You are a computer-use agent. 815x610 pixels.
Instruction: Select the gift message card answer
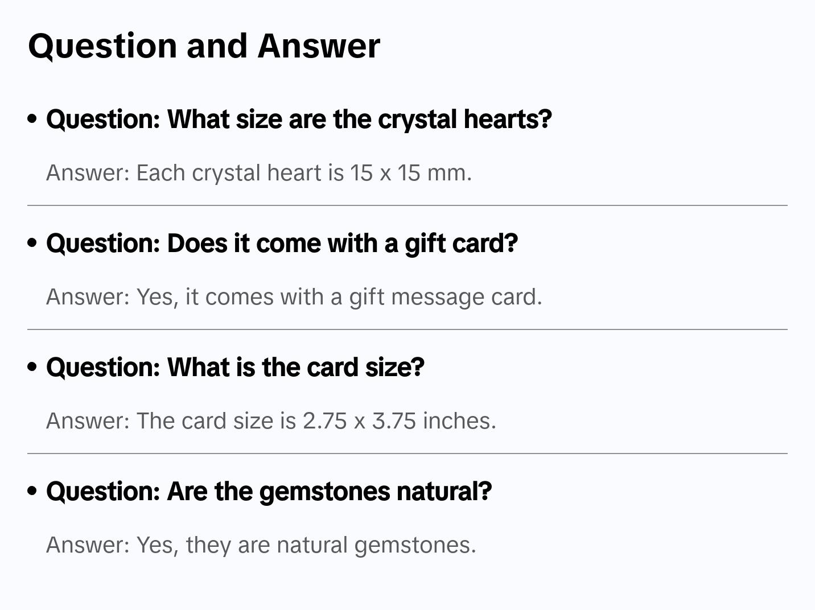coord(294,297)
